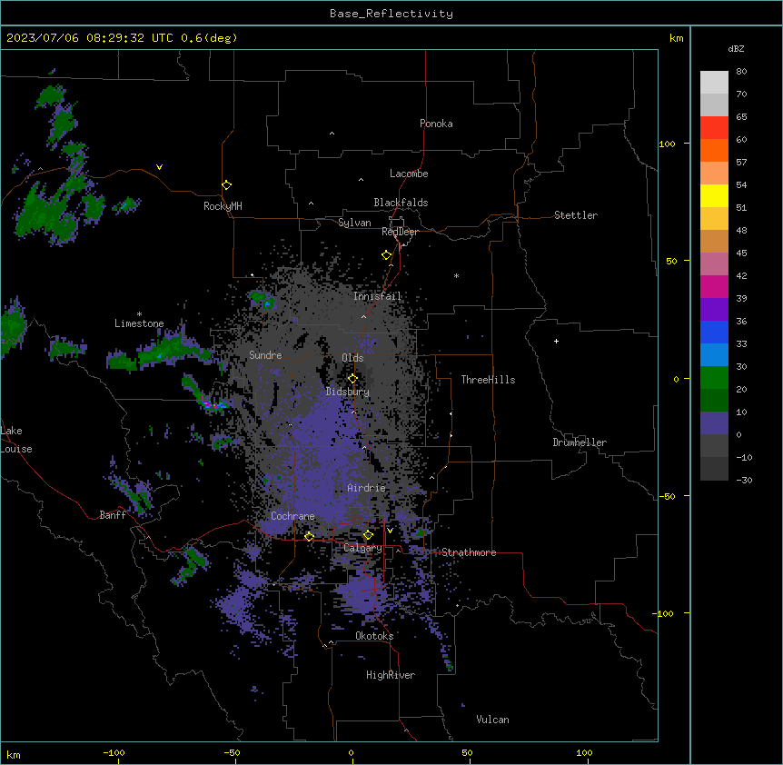Image resolution: width=783 pixels, height=765 pixels.
Task: Click the Airdrie label
Action: pos(366,488)
